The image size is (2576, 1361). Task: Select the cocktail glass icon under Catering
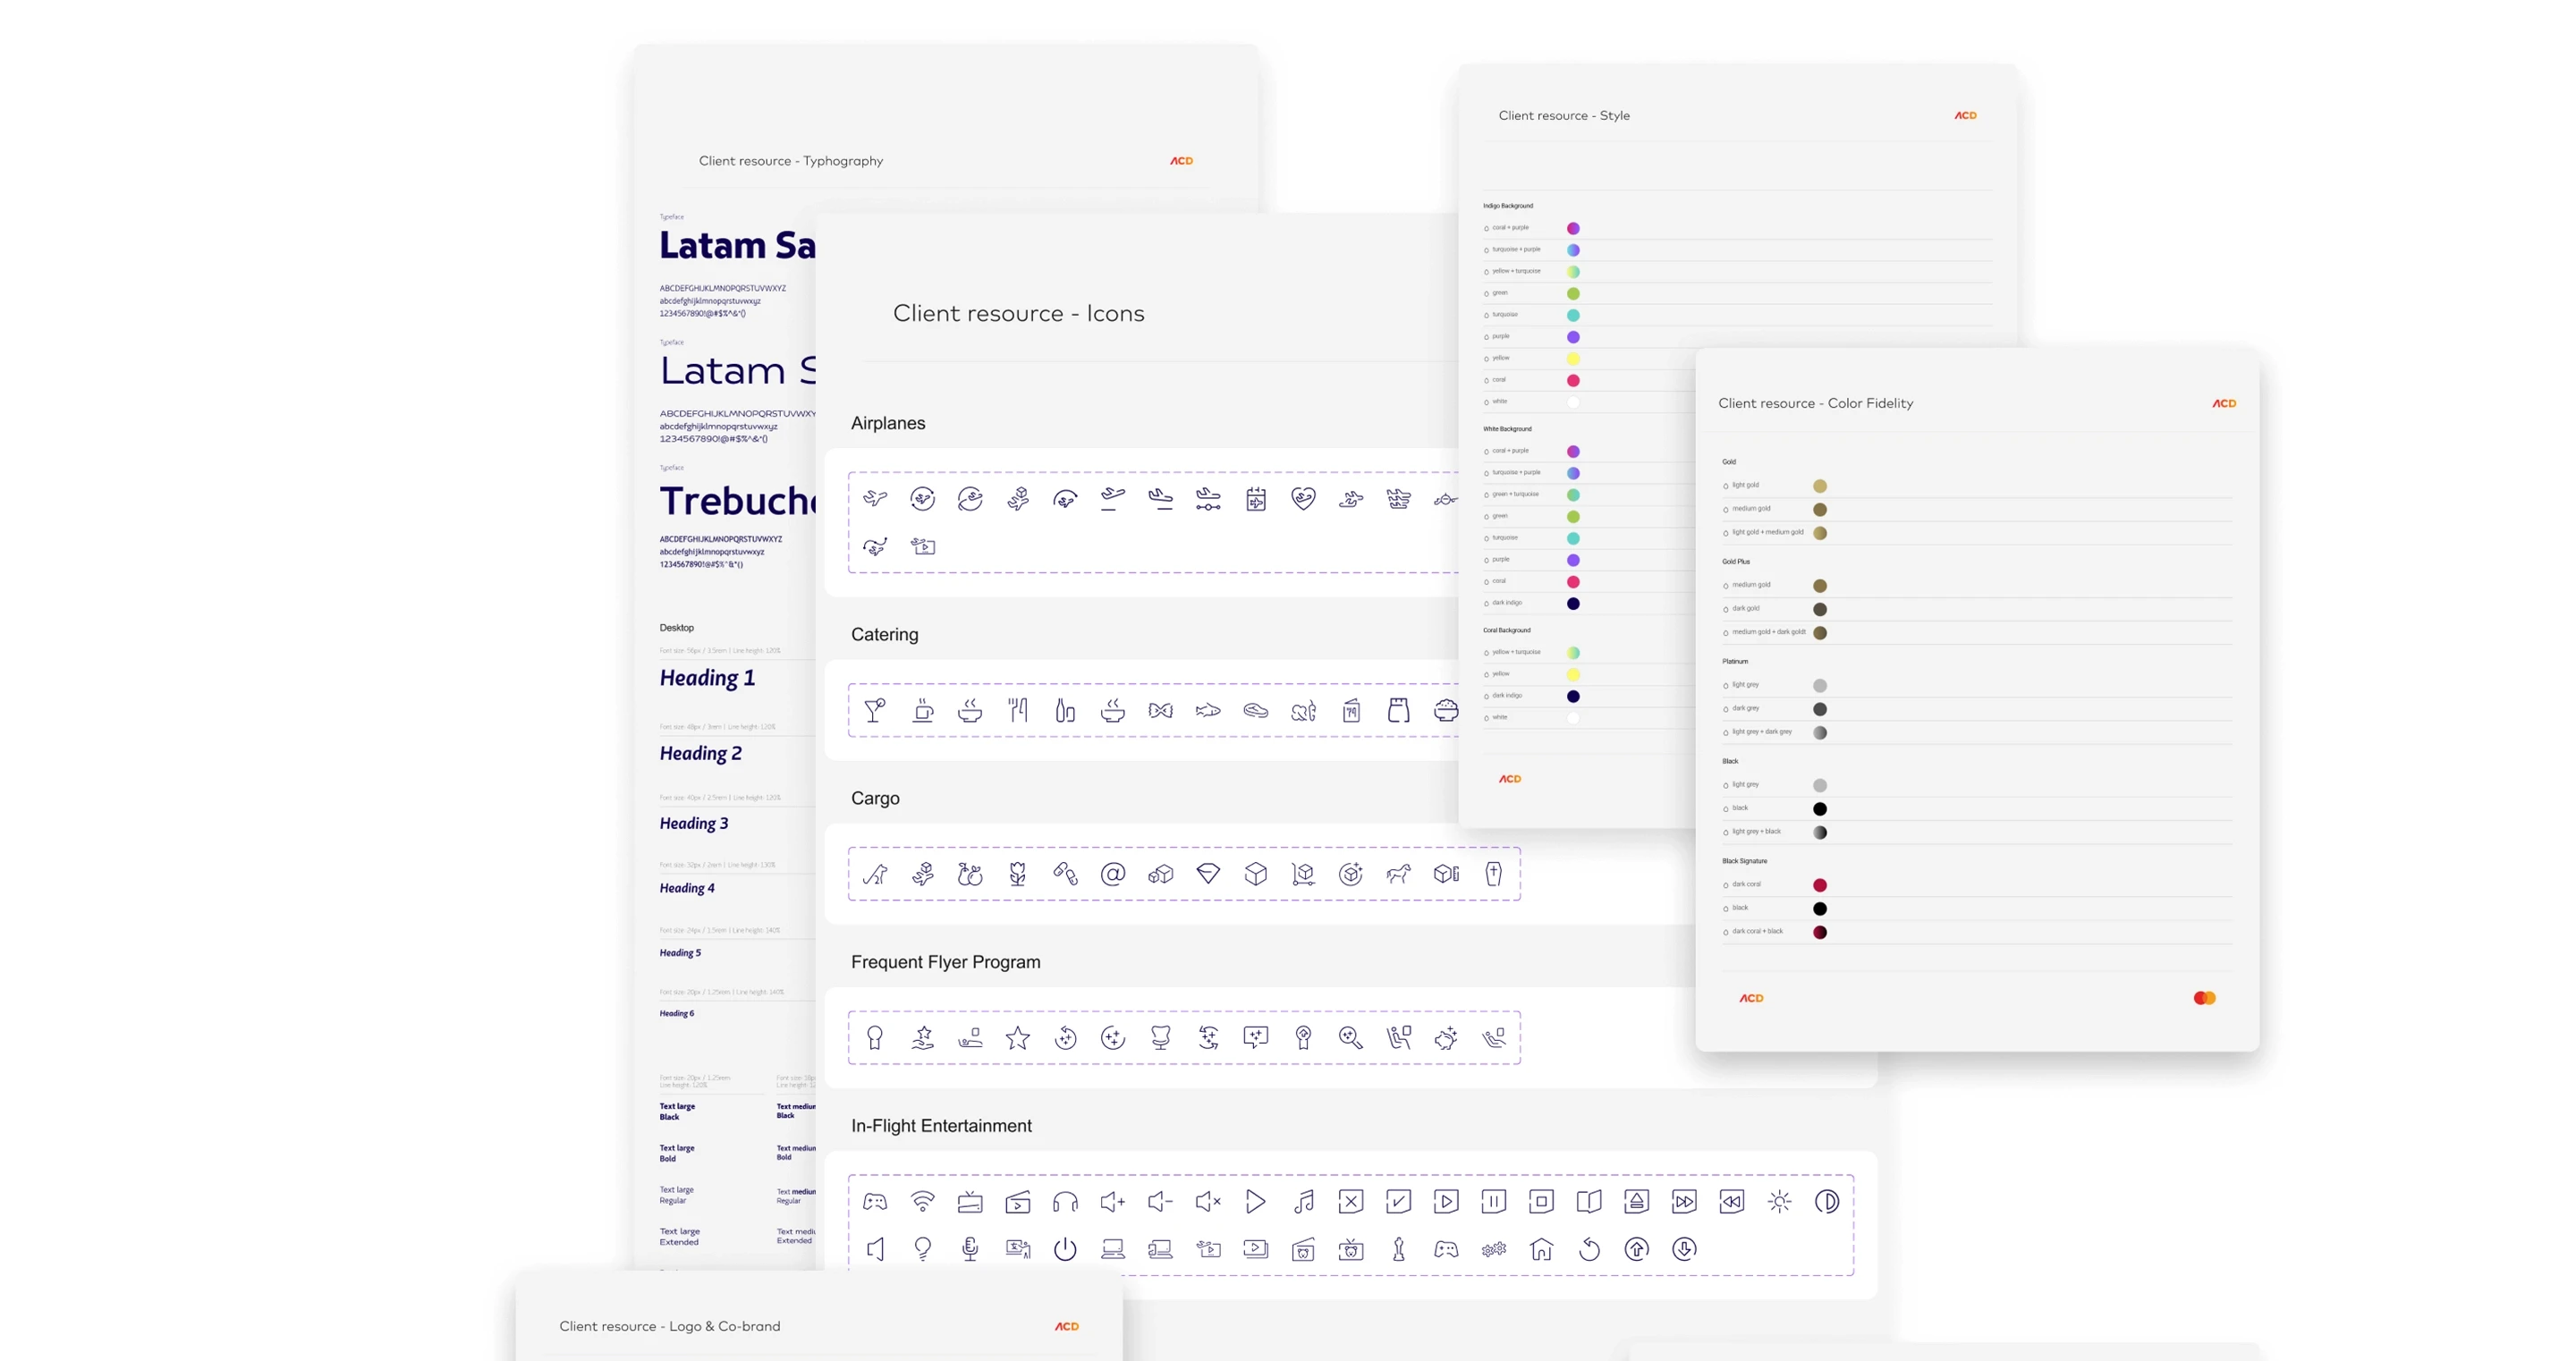[x=875, y=710]
